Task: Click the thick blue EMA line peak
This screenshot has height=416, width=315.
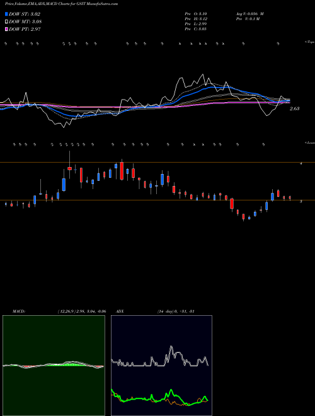Action: [x=212, y=87]
